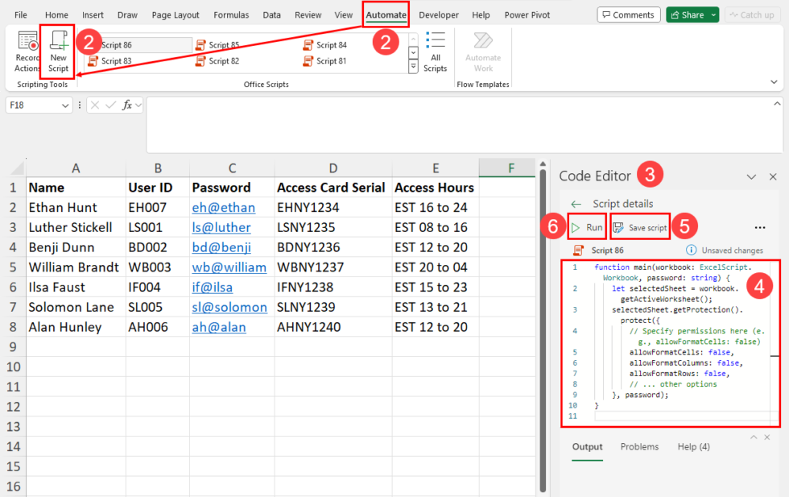This screenshot has width=789, height=497.
Task: Switch to the Developer ribbon tab
Action: (x=439, y=14)
